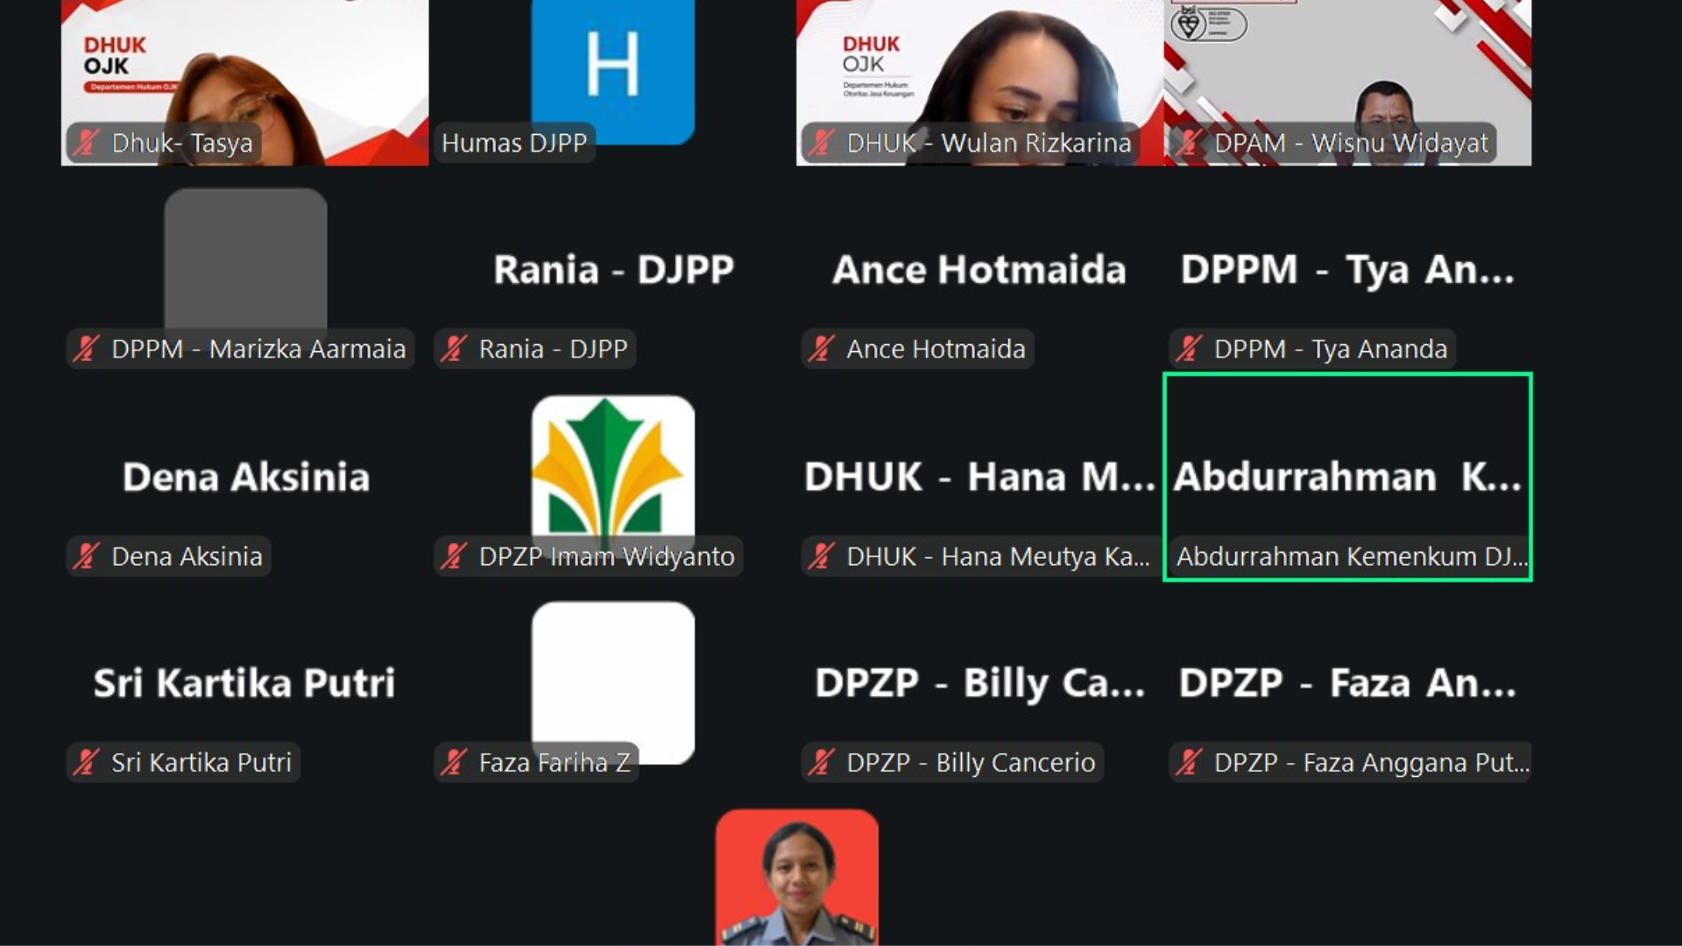Click muted mic icon beside DPPM - Marizka Aarmaia
This screenshot has height=946, width=1682.
point(86,349)
